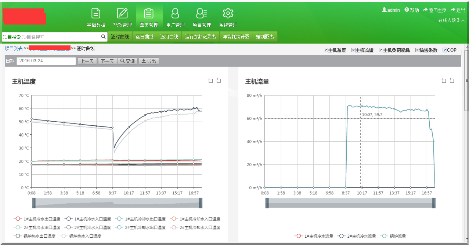This screenshot has height=245, width=469.
Task: Click the 查询 query button
Action: click(x=127, y=61)
